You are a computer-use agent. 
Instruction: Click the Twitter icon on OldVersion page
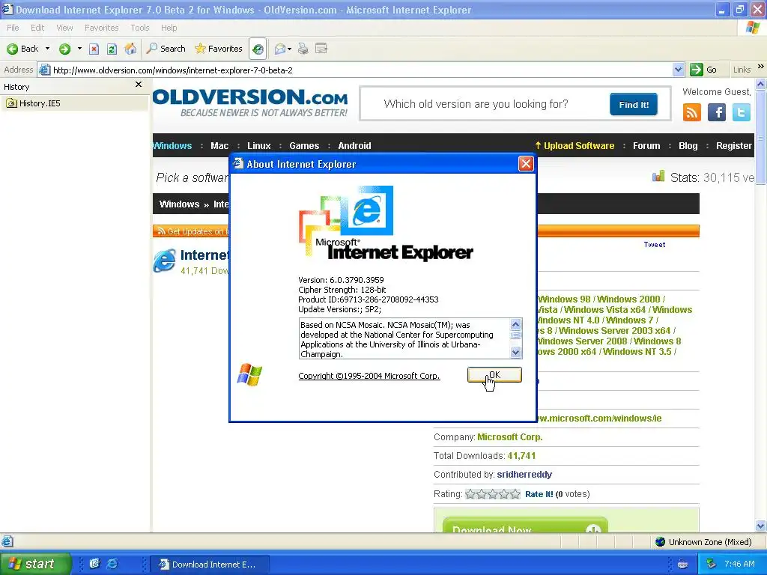point(741,112)
